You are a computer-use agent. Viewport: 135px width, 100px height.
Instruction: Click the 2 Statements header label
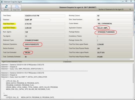(67, 62)
